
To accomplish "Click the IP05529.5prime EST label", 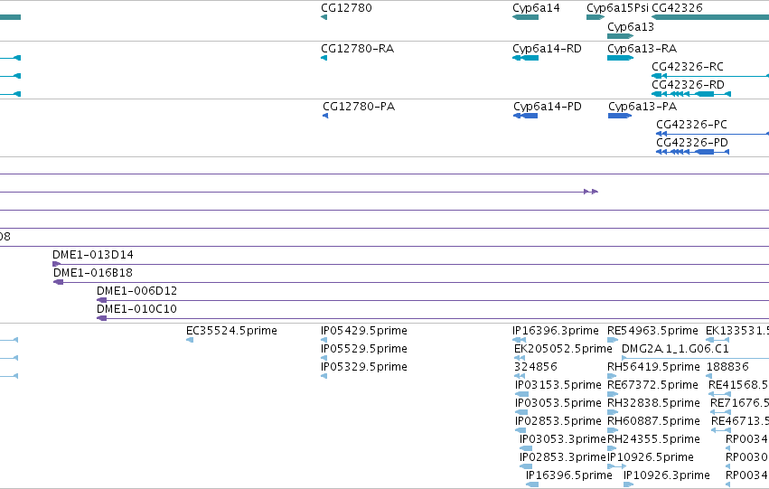I will pyautogui.click(x=364, y=349).
